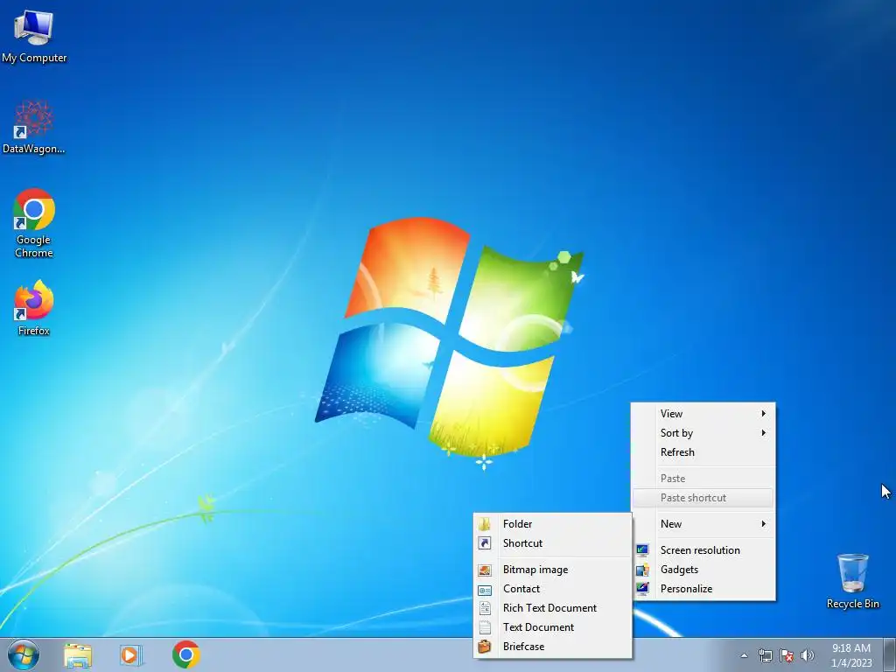Click the network tray icon
Image resolution: width=896 pixels, height=672 pixels.
click(x=765, y=655)
